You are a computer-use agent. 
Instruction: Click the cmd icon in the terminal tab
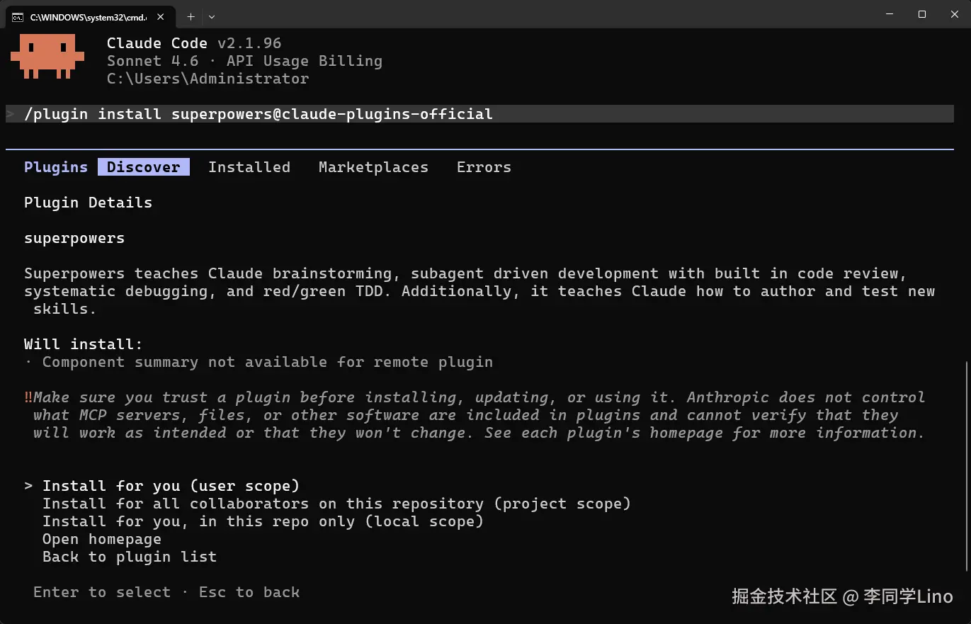point(18,17)
